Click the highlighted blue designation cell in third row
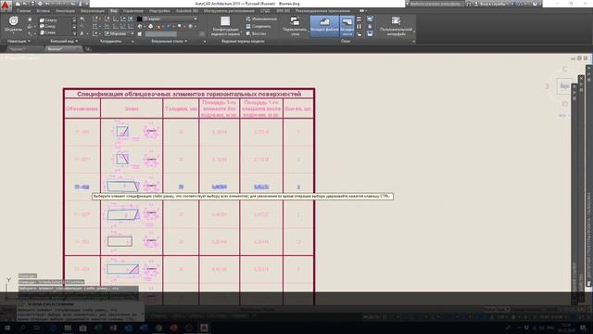Image resolution: width=593 pixels, height=334 pixels. click(x=82, y=186)
